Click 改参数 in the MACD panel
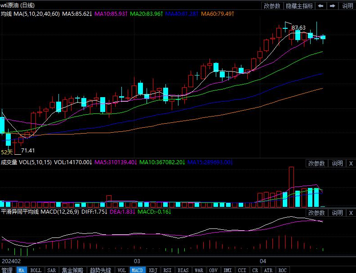 point(316,213)
